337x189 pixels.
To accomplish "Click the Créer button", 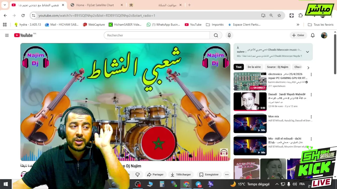I will click(298, 35).
